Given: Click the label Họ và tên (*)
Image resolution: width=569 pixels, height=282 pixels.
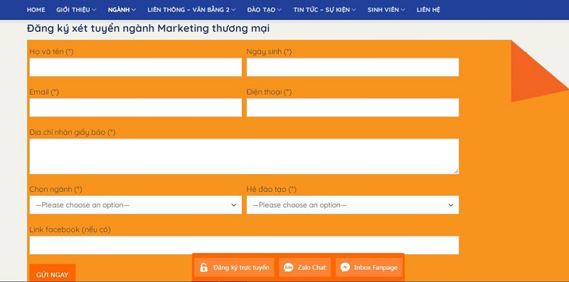Looking at the screenshot, I should 51,52.
